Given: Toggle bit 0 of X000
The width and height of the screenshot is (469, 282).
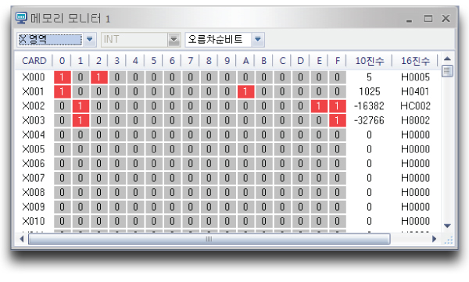Looking at the screenshot, I should tap(63, 77).
